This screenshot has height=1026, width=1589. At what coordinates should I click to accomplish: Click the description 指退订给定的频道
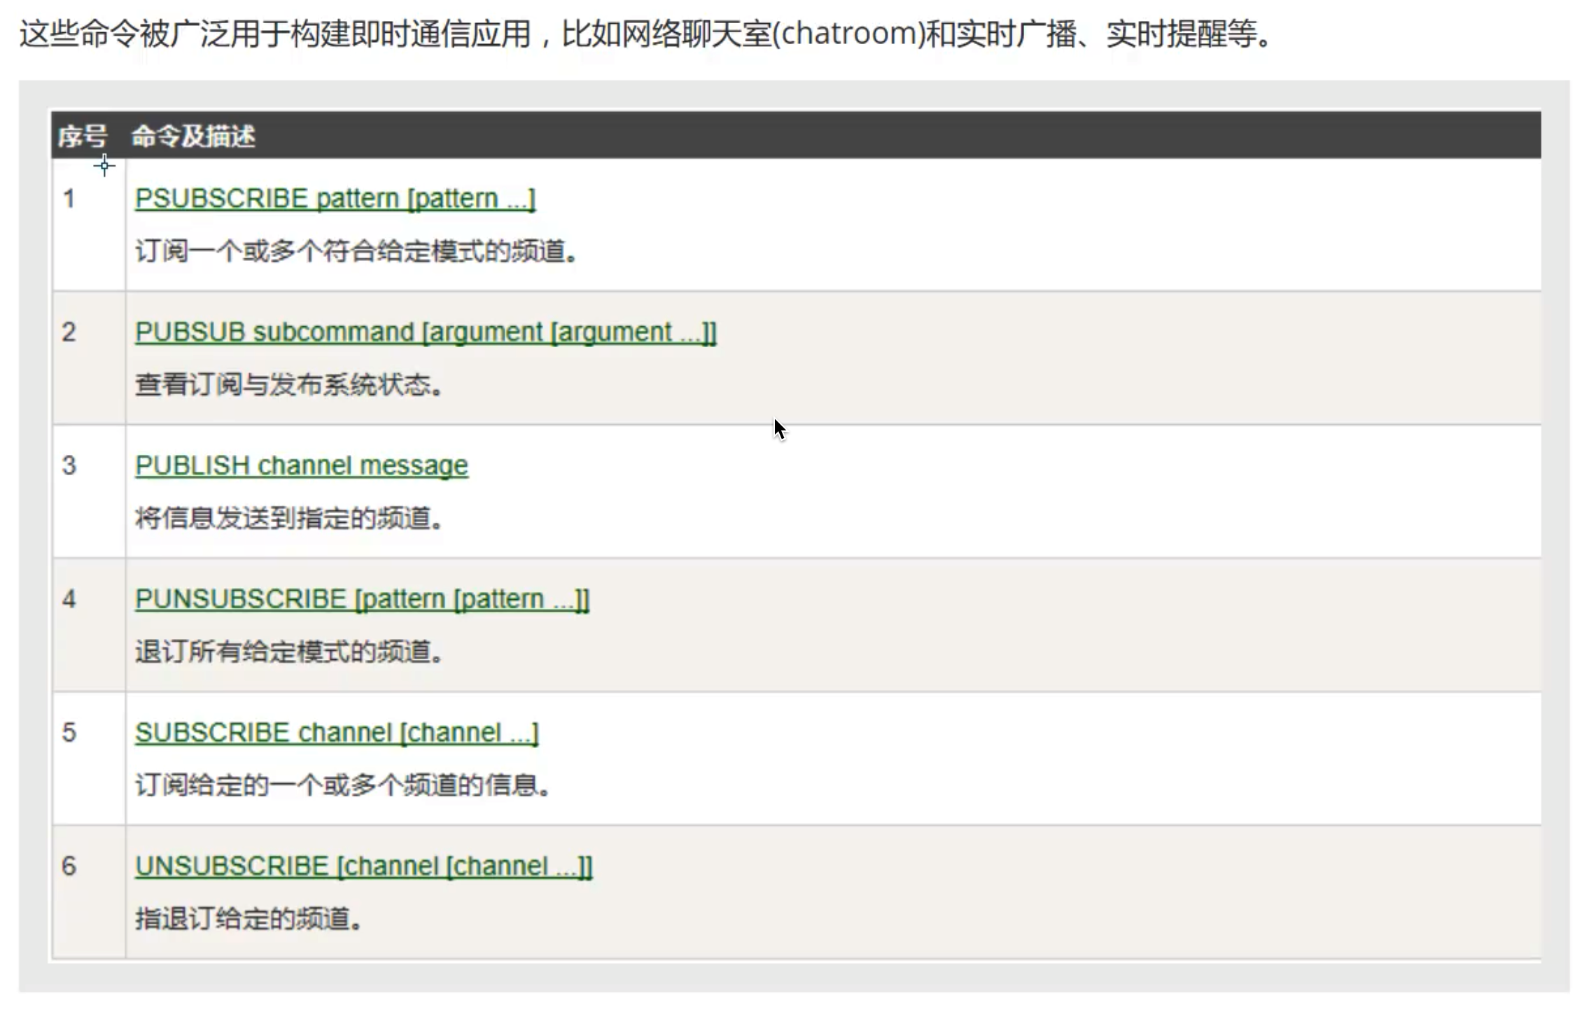click(x=248, y=919)
